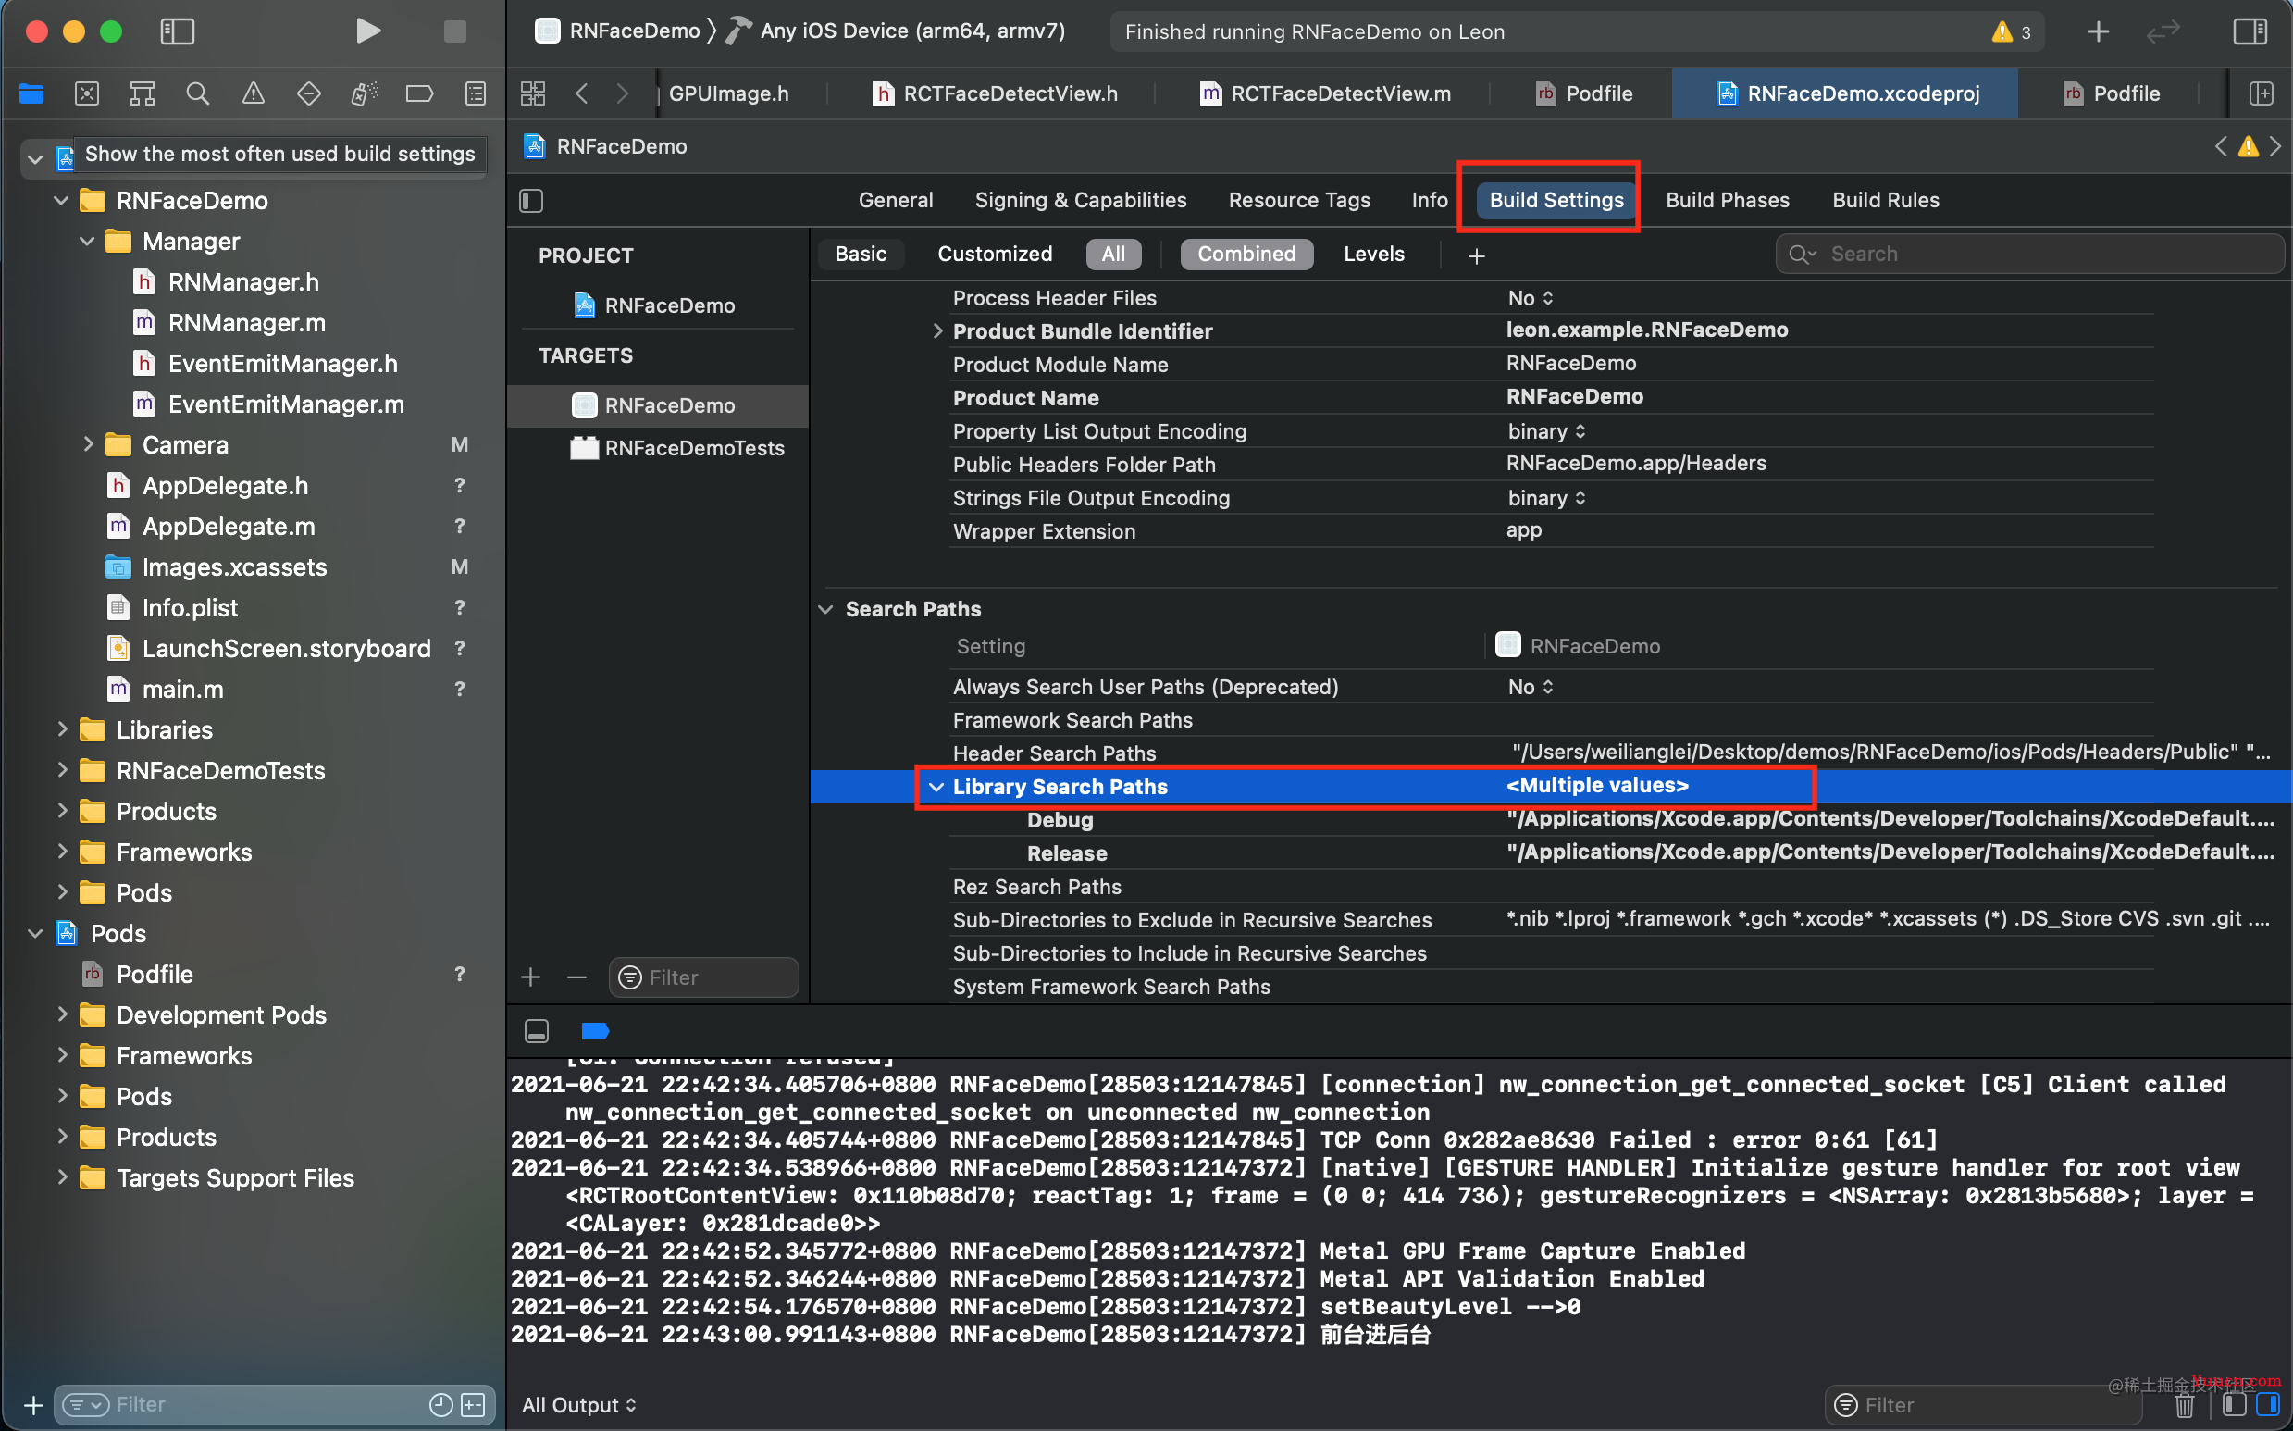Go forward with the editor history arrow

click(x=622, y=93)
